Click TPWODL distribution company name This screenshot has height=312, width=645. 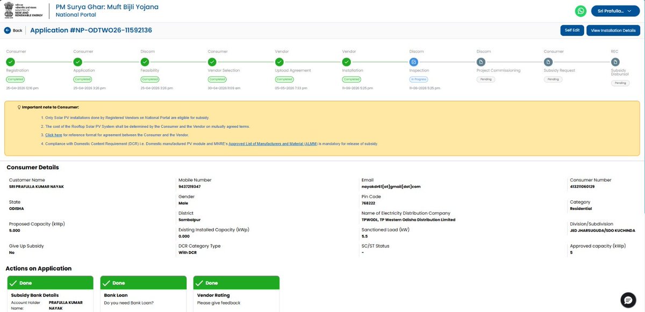coord(408,220)
